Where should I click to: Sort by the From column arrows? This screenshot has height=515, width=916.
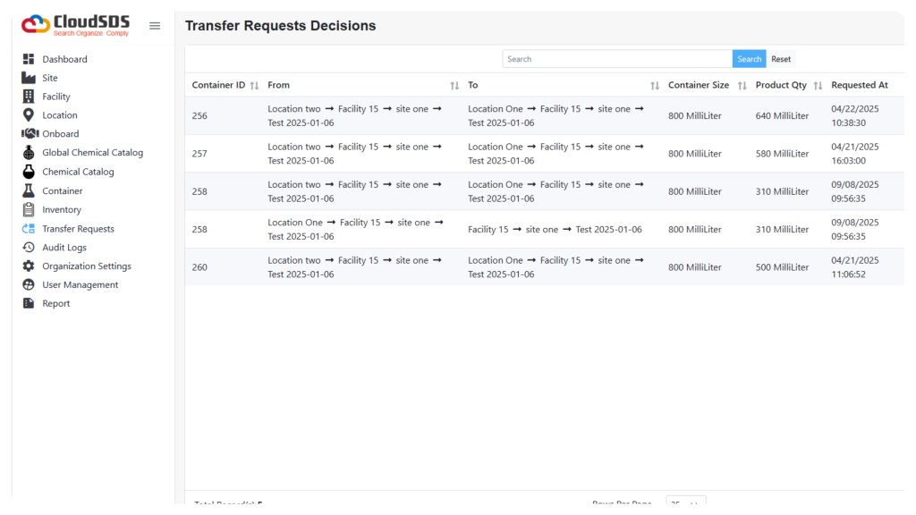click(x=454, y=86)
